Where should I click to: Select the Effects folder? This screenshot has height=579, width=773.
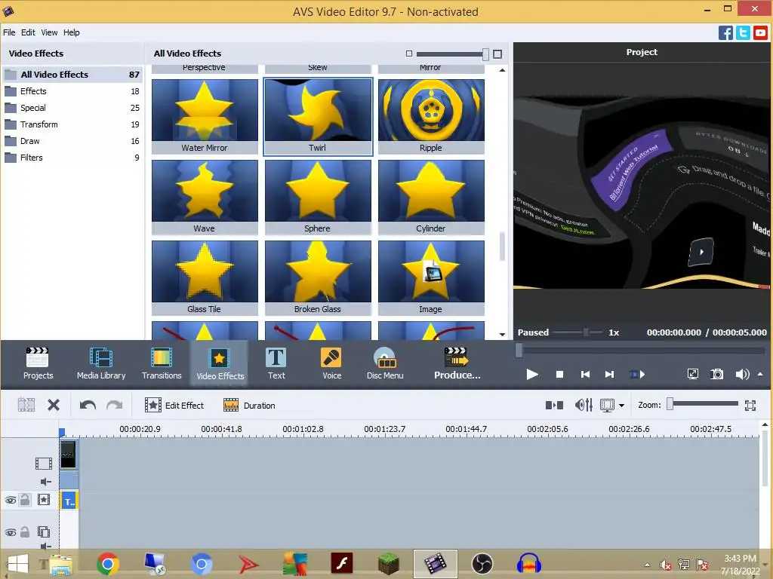tap(72, 91)
